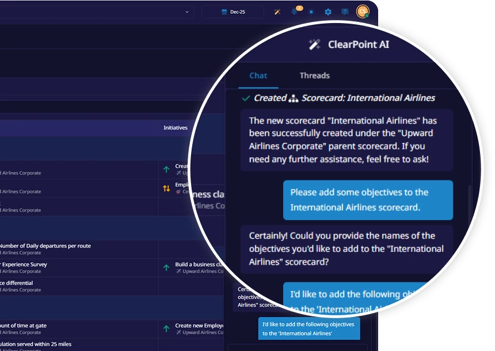Click the green up arrow beside Build a business

tap(166, 268)
